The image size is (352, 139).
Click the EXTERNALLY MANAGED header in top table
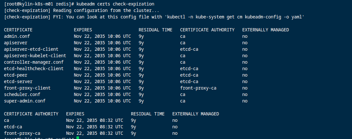[266, 30]
